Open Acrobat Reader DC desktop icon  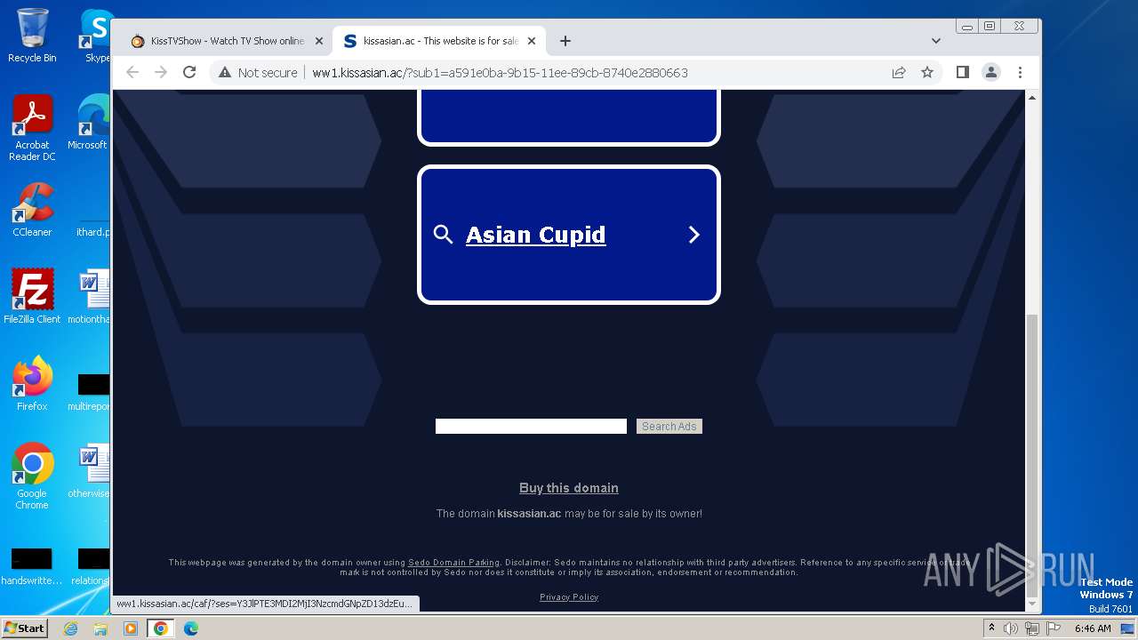click(x=32, y=129)
